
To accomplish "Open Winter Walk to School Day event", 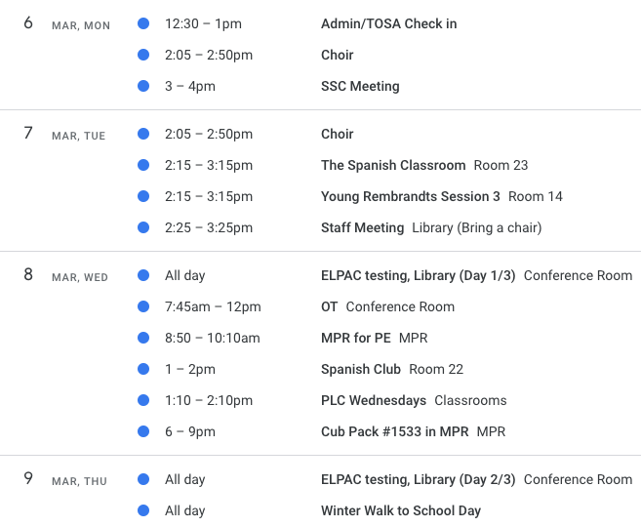I will point(401,510).
